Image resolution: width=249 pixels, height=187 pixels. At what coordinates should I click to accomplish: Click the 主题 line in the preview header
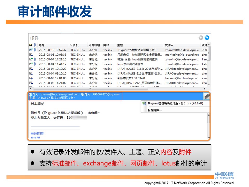52,98
